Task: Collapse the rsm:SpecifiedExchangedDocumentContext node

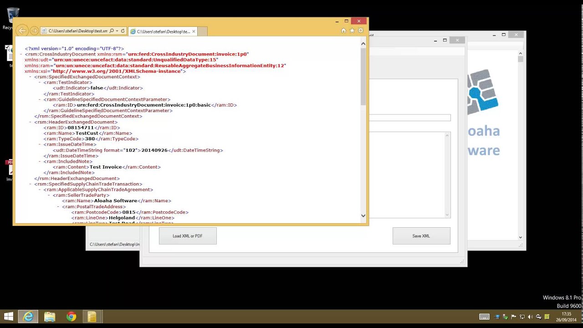Action: click(31, 77)
